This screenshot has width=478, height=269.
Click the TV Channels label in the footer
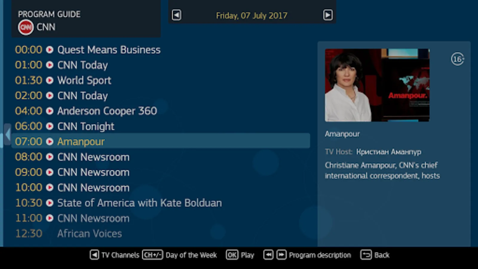pos(120,255)
